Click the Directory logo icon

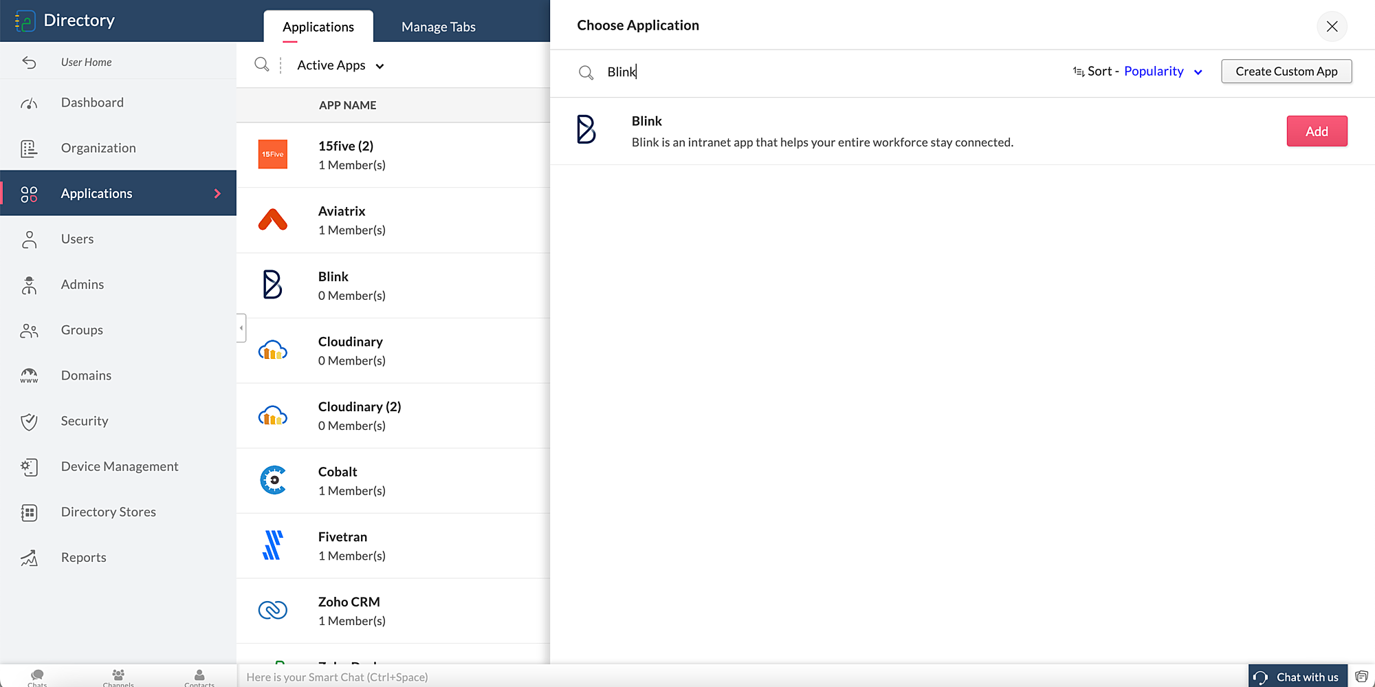[25, 21]
